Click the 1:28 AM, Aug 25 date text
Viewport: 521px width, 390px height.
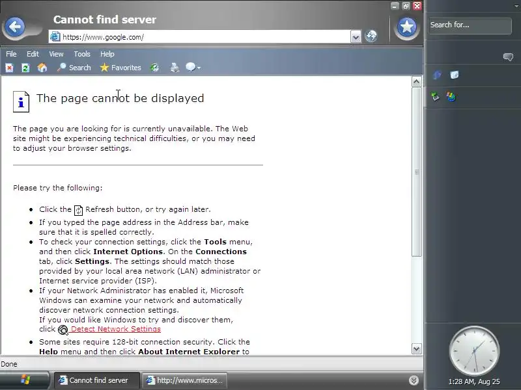coord(474,382)
